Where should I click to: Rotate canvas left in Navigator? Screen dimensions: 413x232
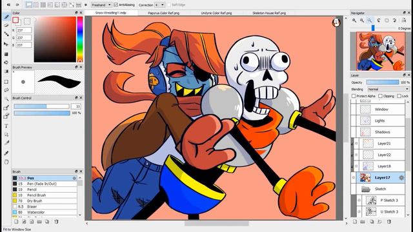379,20
